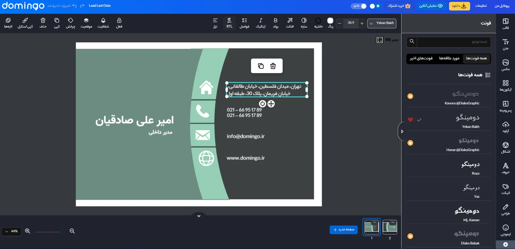The image size is (515, 249).
Task: Open the Settings (تنظیمات) menu
Action: [x=481, y=6]
